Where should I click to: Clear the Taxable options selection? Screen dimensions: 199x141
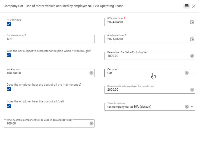(186, 107)
